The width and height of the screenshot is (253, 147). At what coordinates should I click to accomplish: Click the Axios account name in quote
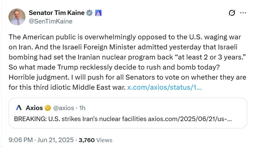point(34,108)
